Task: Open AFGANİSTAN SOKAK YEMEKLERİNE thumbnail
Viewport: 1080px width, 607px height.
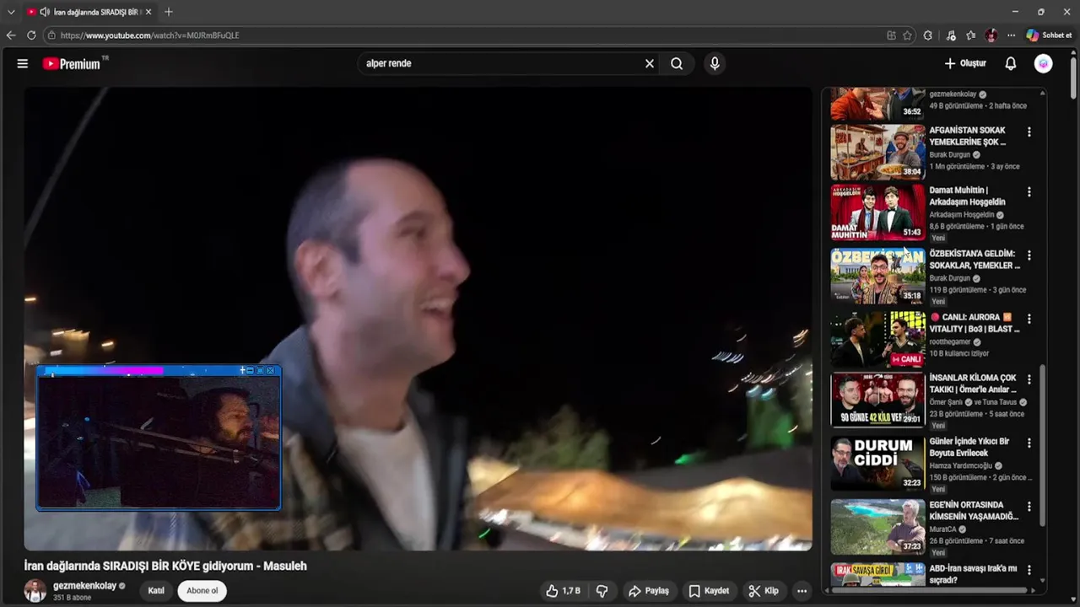Action: 877,152
